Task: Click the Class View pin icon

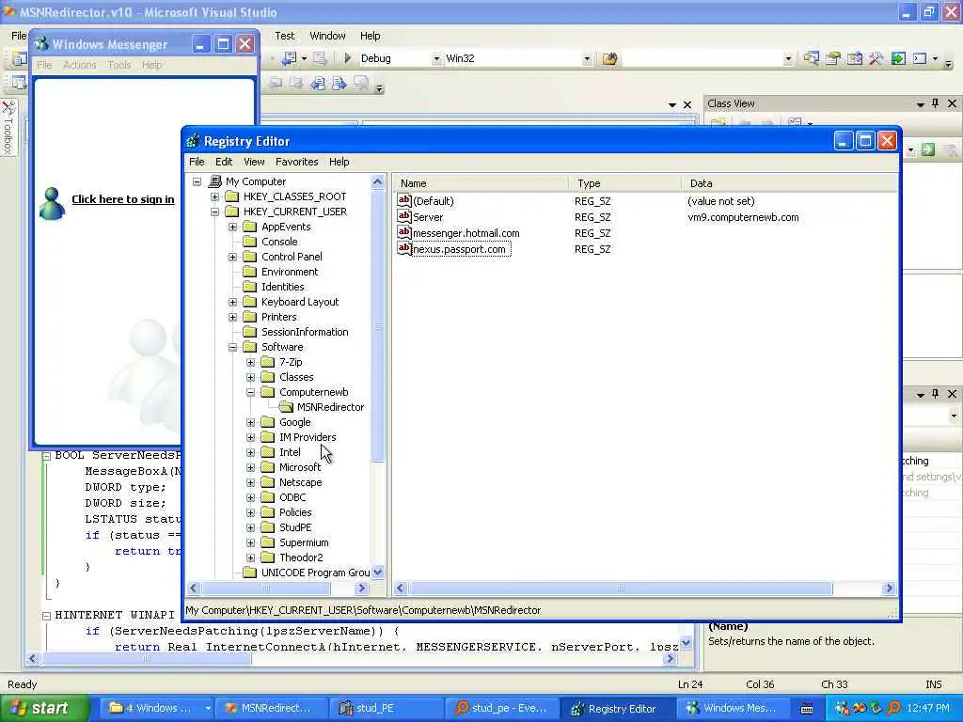Action: coord(936,103)
